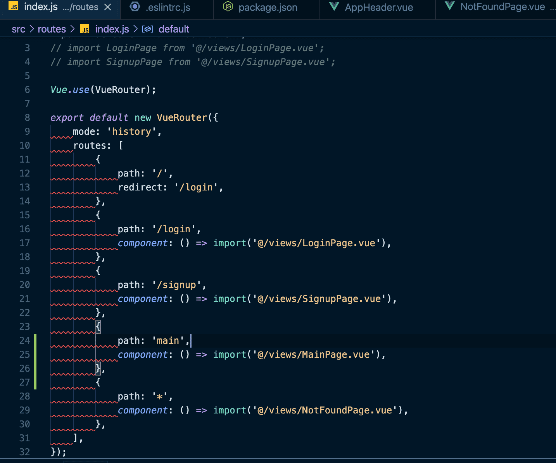
Task: Click the NotFoundPage.vue component import line
Action: pyautogui.click(x=263, y=410)
